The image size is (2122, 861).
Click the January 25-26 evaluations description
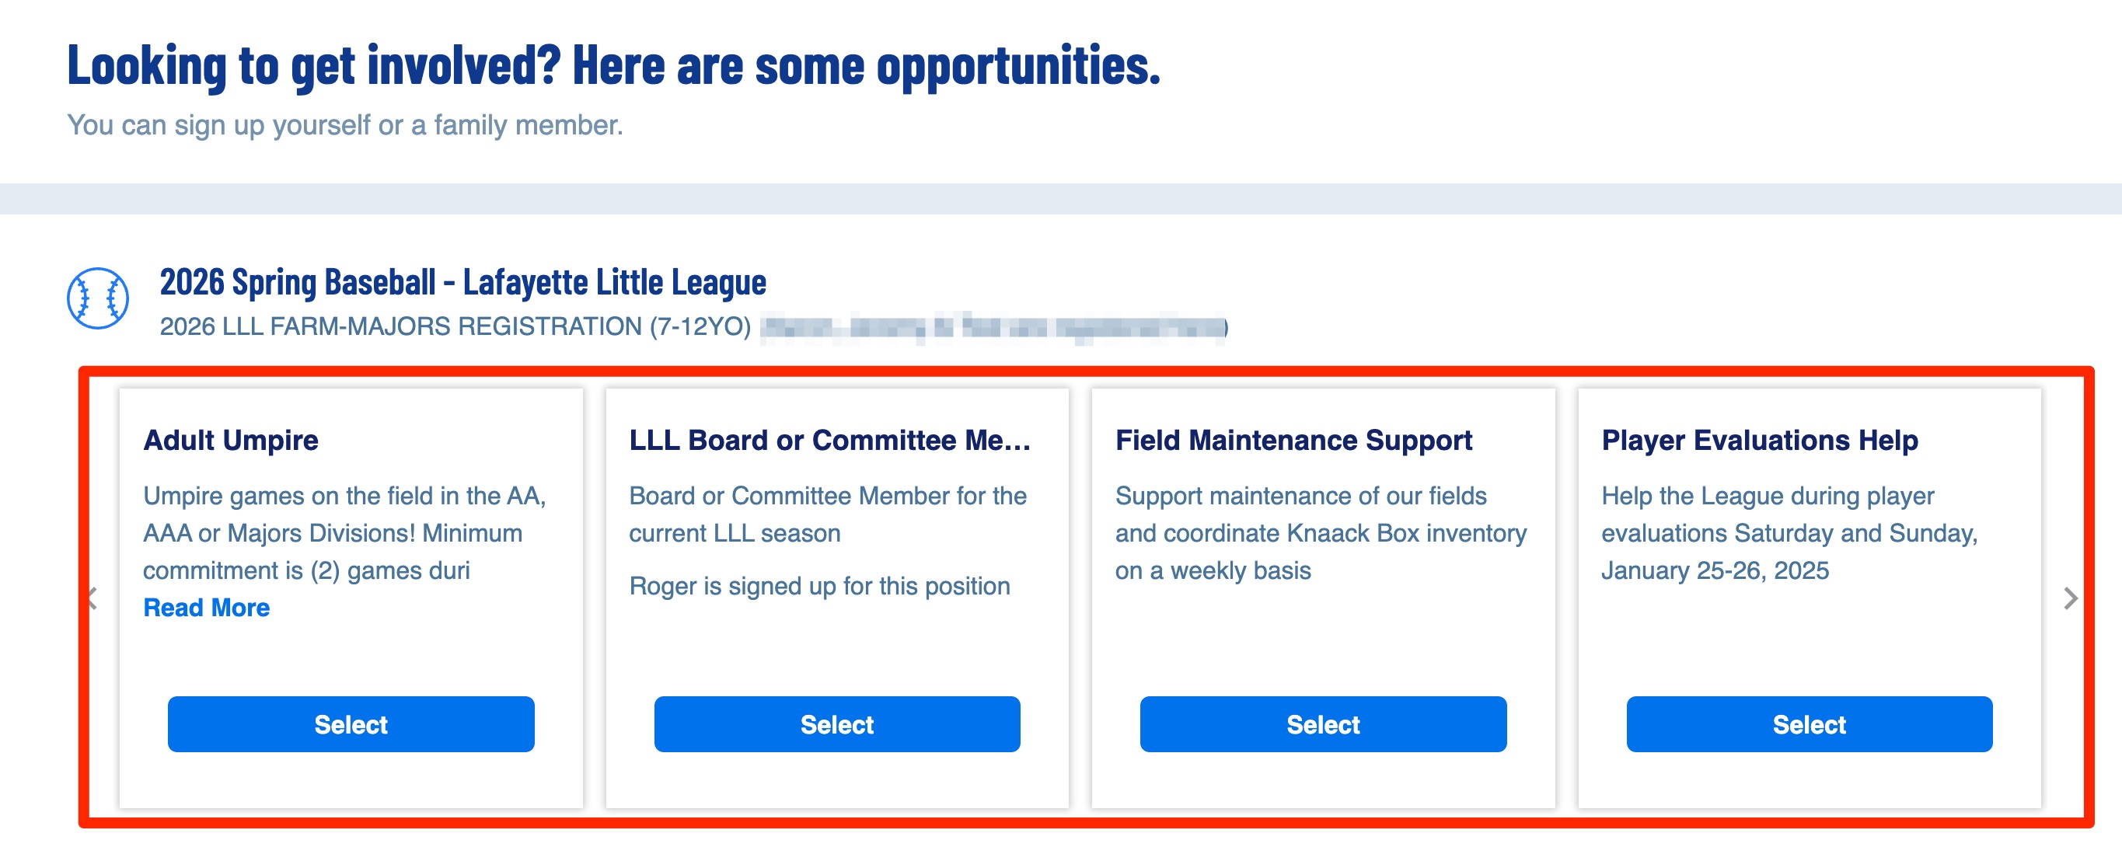(1789, 533)
